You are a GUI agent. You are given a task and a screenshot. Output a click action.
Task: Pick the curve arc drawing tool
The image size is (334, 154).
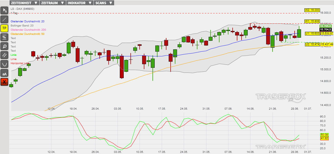[4, 64]
